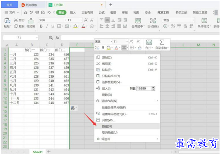Click the Auto Wrap (自动换行) icon
This screenshot has height=155, width=221.
tap(153, 21)
